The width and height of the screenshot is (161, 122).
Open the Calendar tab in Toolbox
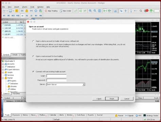[53, 115]
